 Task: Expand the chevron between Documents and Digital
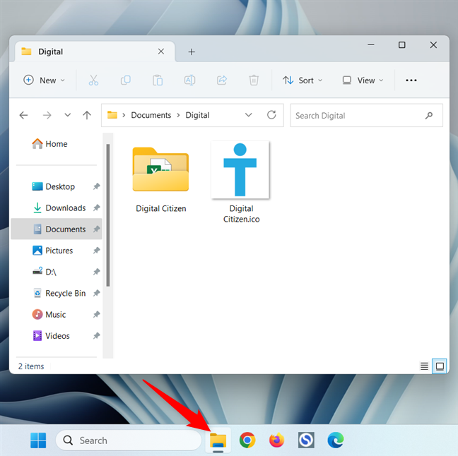click(x=178, y=115)
